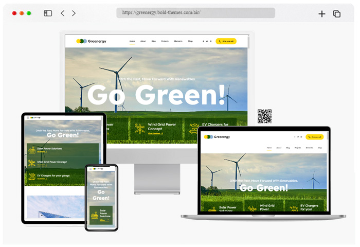360x247 pixels.
Task: Click the greenergy.bold-themes.com address bar
Action: [195, 13]
